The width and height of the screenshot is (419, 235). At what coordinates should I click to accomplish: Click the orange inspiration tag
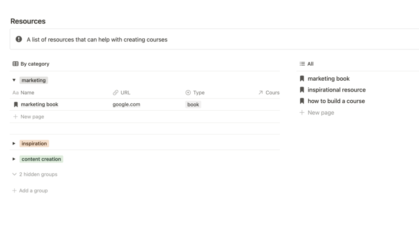[x=34, y=143]
